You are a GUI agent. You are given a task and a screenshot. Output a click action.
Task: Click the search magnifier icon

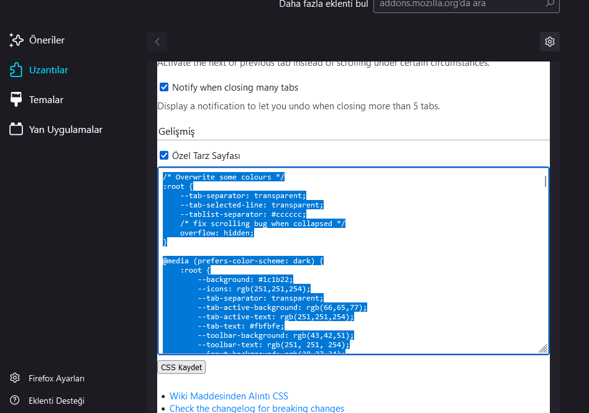(x=549, y=4)
